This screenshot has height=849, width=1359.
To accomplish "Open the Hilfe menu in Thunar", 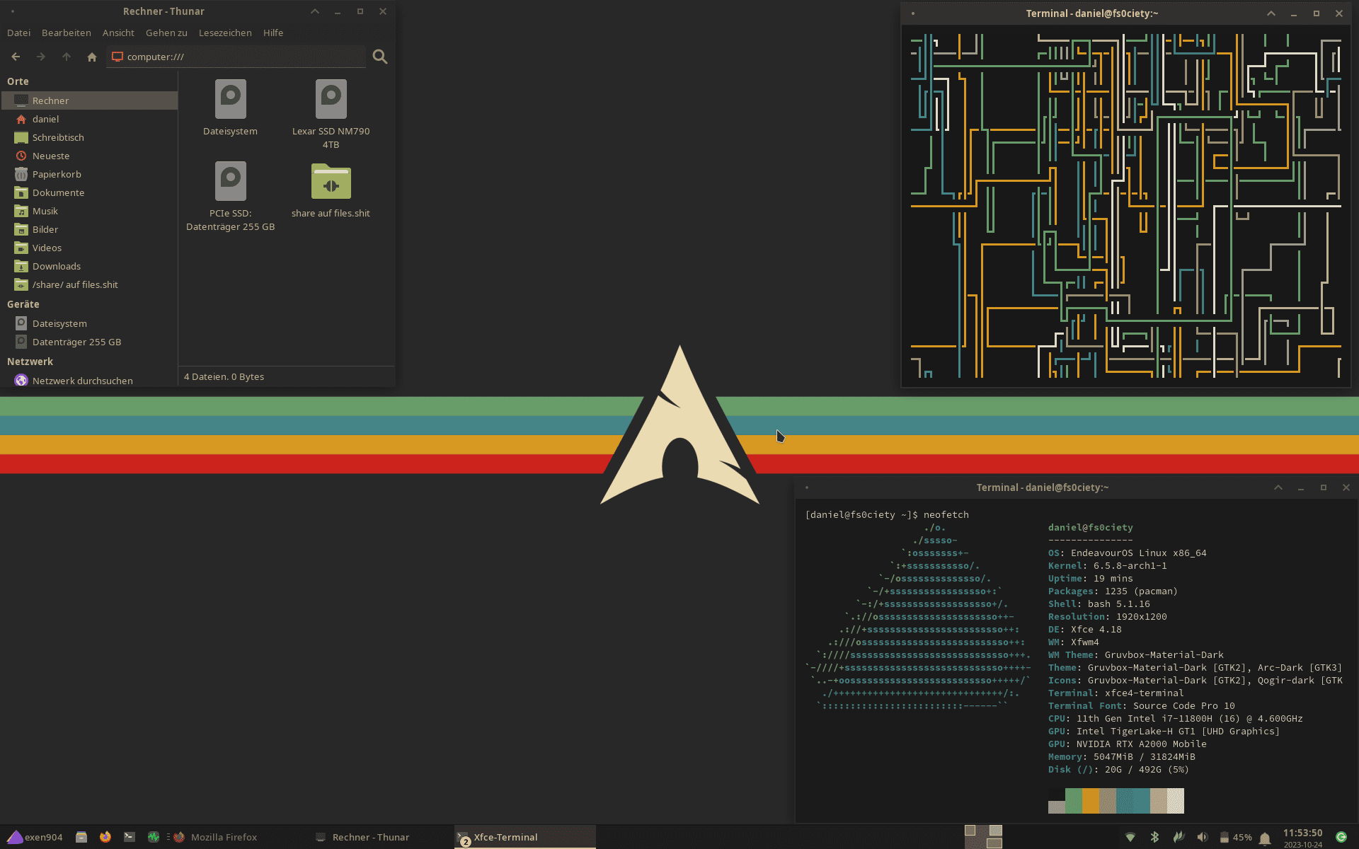I will [x=273, y=33].
